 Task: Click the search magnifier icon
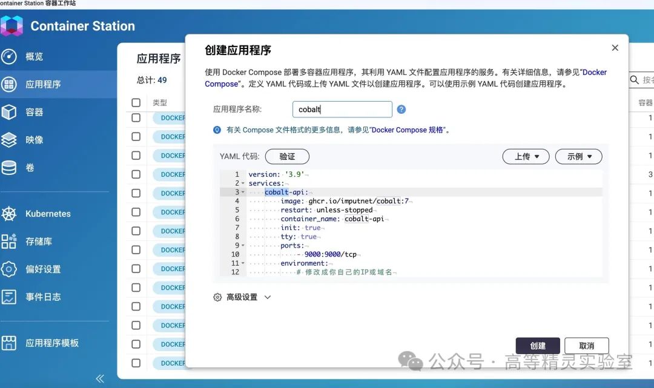pyautogui.click(x=635, y=80)
